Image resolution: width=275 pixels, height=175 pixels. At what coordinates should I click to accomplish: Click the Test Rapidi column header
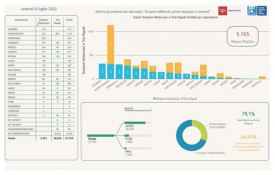point(57,21)
